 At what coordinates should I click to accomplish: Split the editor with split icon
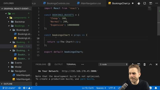pos(150,3)
